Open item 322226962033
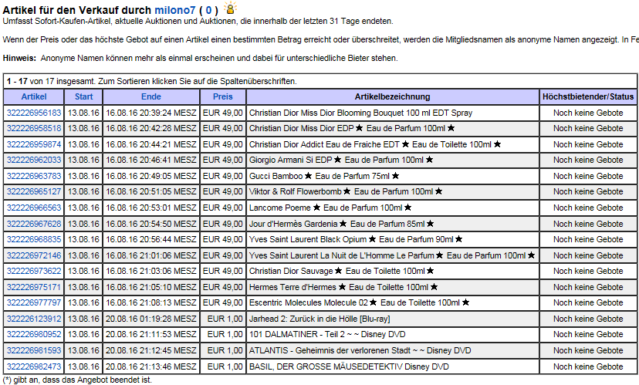The width and height of the screenshot is (639, 385). click(x=34, y=160)
